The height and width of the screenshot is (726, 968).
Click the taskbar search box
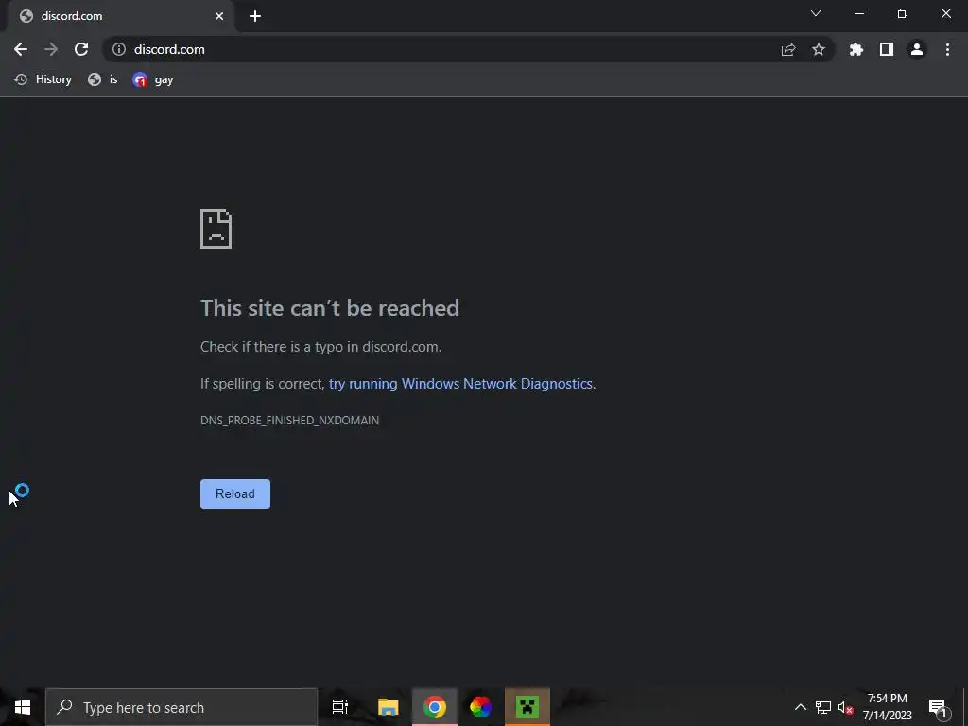point(181,707)
